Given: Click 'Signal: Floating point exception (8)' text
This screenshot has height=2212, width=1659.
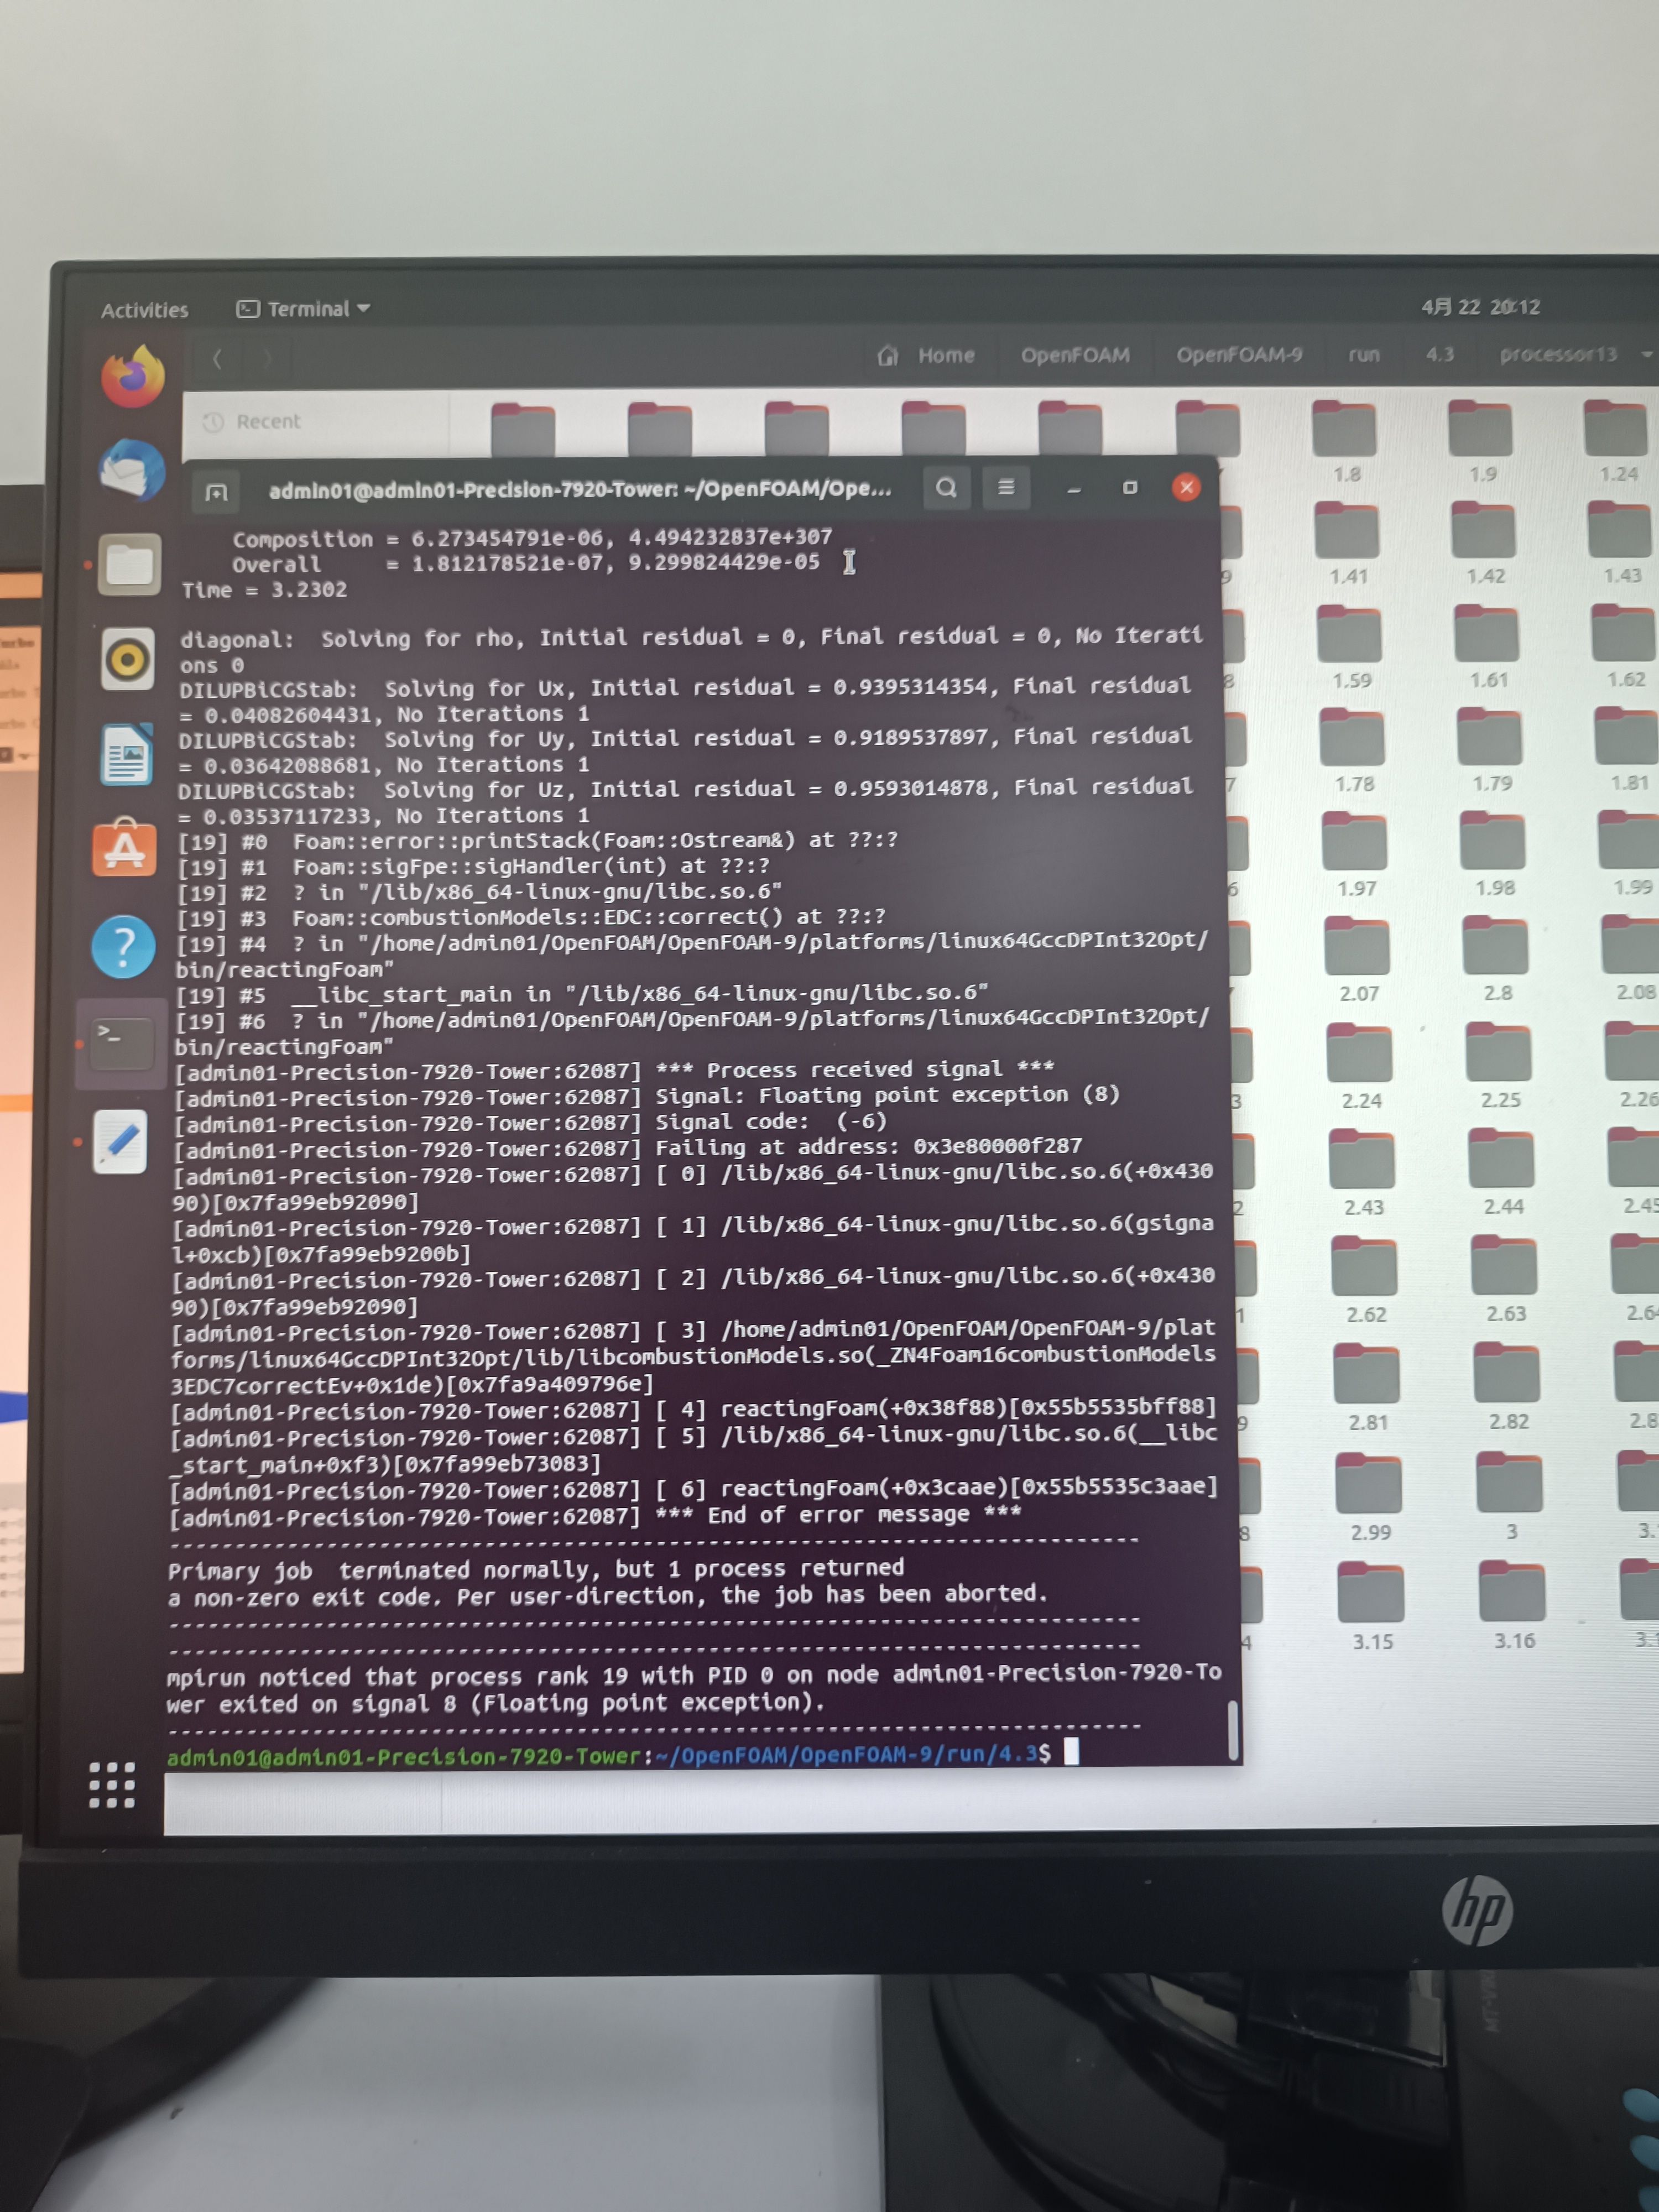Looking at the screenshot, I should pos(887,1095).
